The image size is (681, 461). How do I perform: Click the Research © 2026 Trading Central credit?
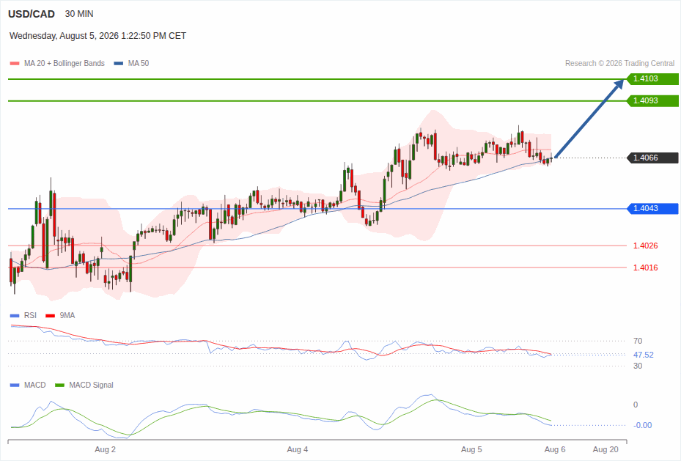(x=619, y=63)
